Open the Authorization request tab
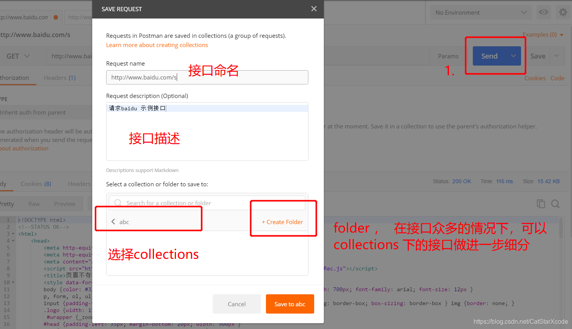572x329 pixels. pos(15,78)
